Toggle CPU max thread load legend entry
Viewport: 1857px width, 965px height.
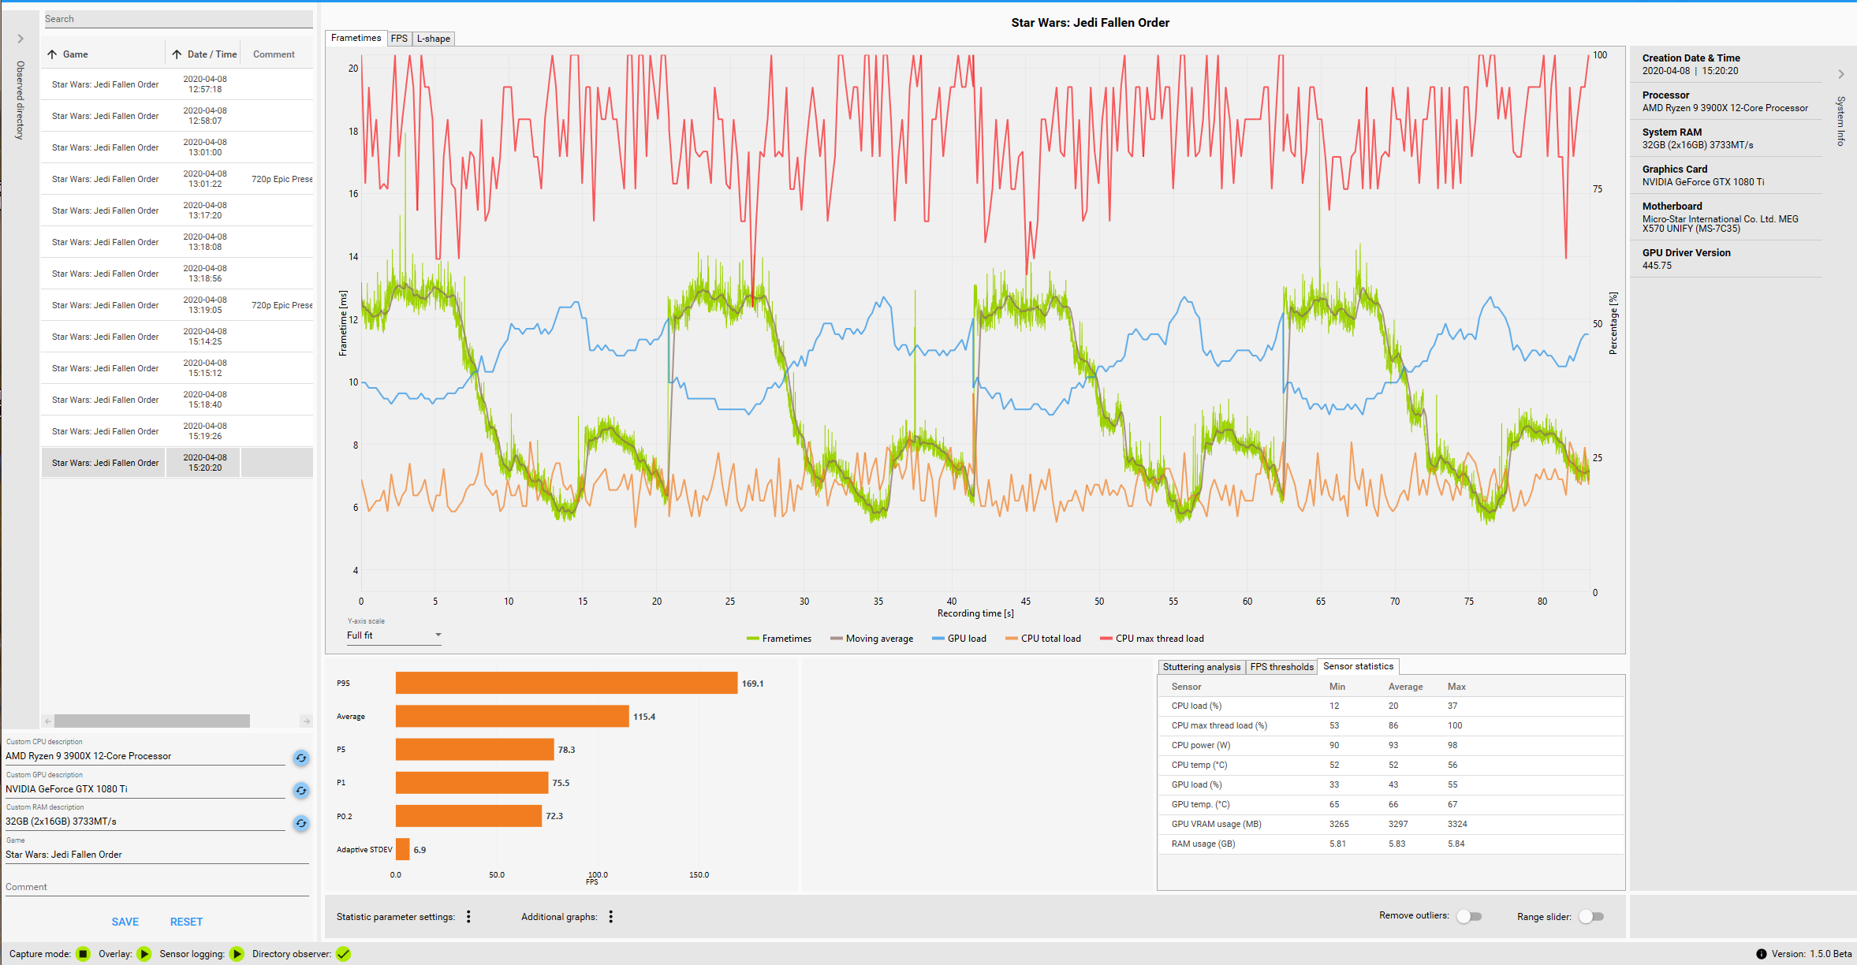[1151, 639]
